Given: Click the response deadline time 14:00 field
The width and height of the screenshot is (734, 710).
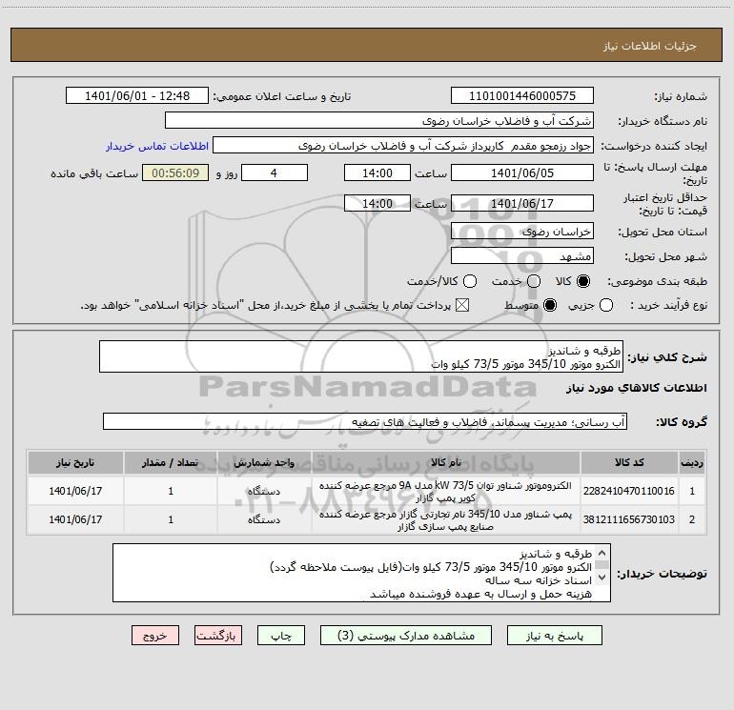Looking at the screenshot, I should pyautogui.click(x=377, y=172).
